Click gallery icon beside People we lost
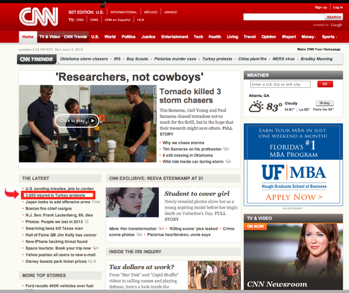 87,221
